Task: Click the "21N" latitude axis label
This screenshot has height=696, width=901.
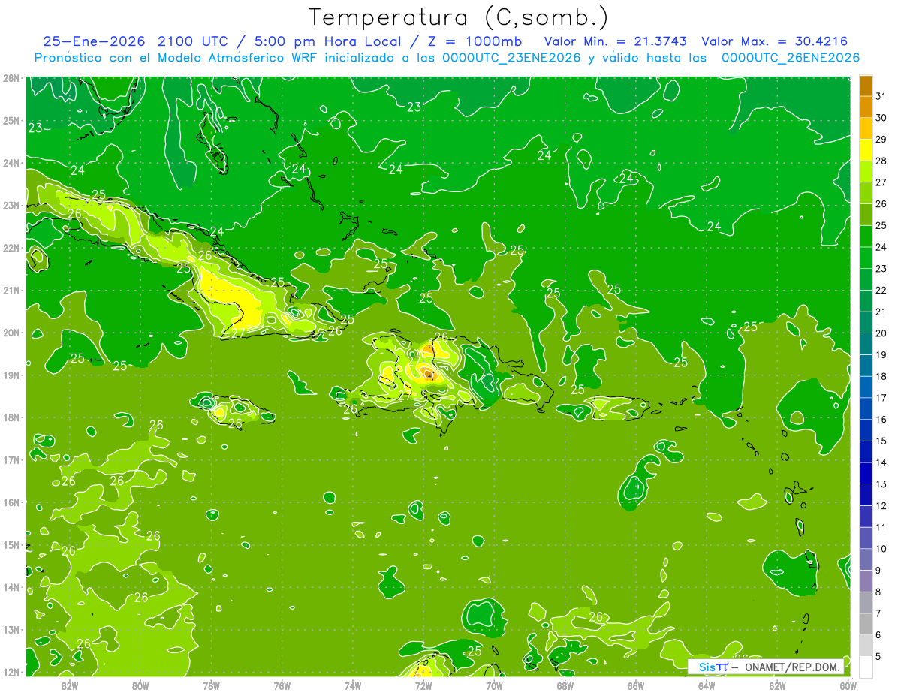Action: tap(11, 290)
